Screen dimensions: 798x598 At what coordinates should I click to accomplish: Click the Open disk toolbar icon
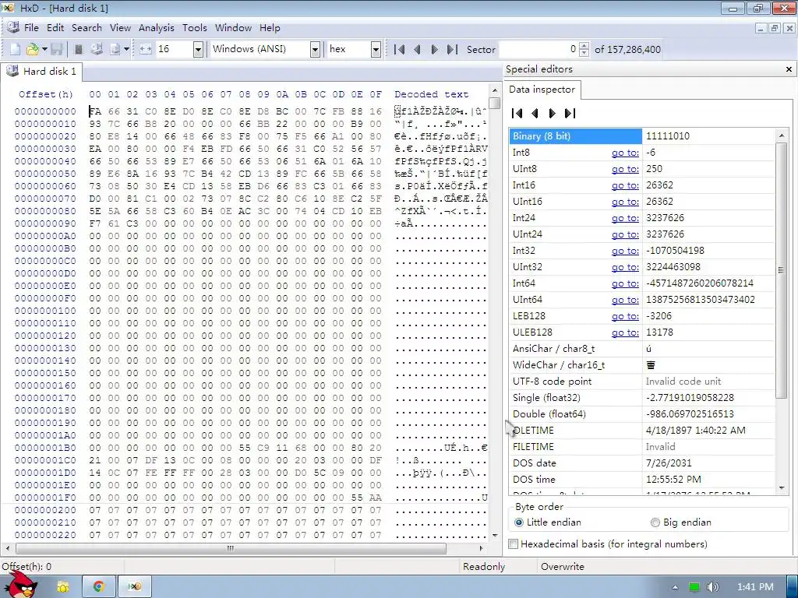97,49
